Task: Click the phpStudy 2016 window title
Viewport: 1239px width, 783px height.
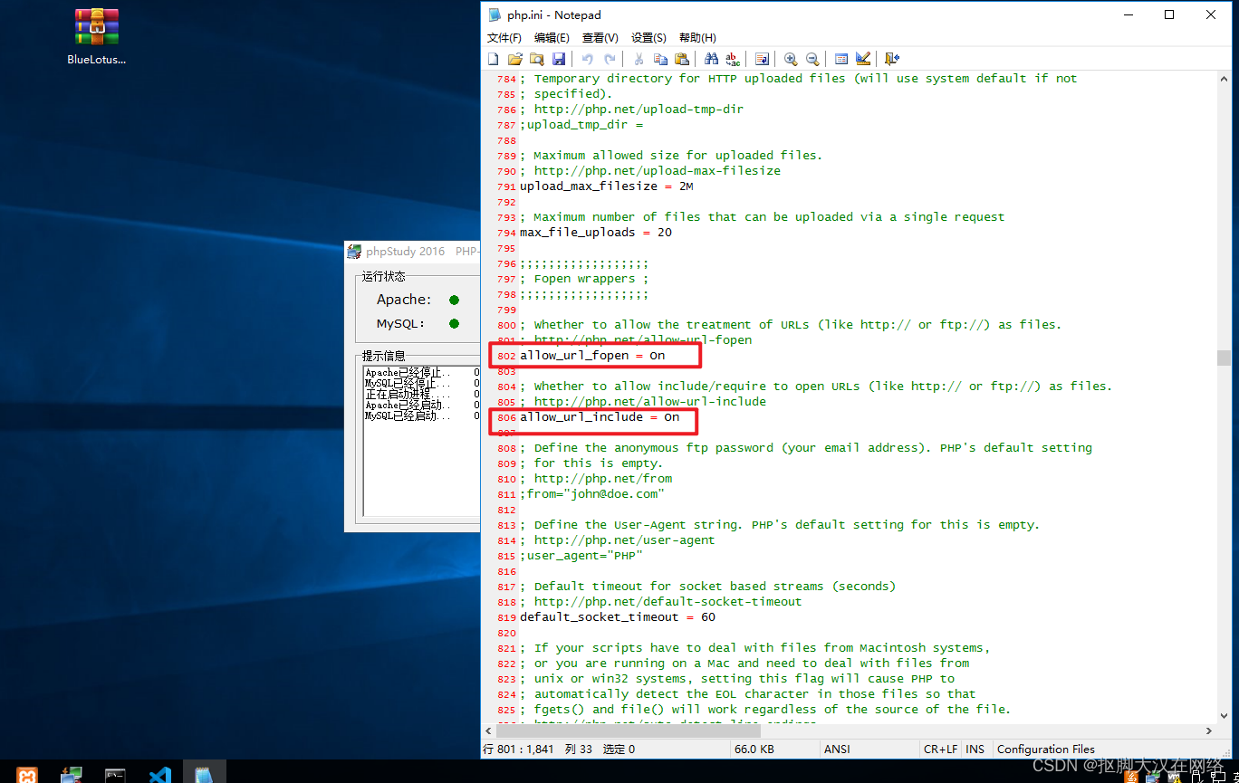Action: point(406,252)
